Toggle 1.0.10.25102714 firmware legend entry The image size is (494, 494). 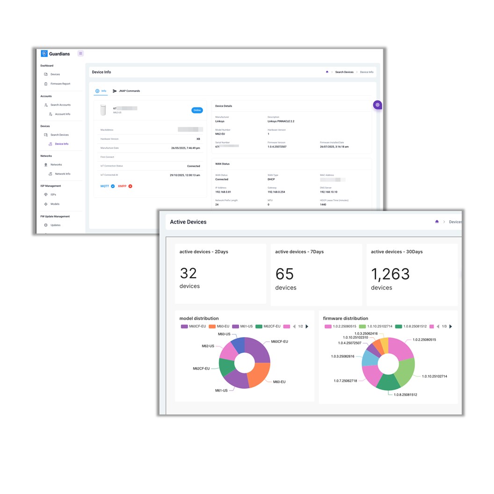click(376, 327)
